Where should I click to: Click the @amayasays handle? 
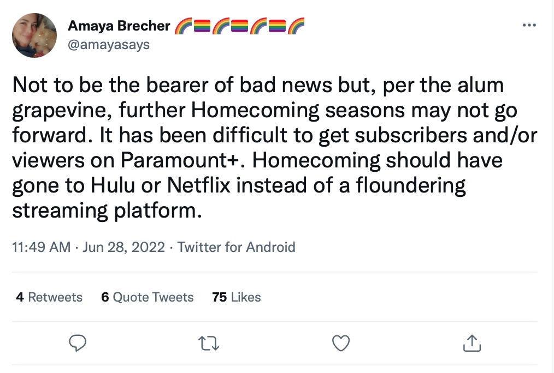pyautogui.click(x=108, y=45)
